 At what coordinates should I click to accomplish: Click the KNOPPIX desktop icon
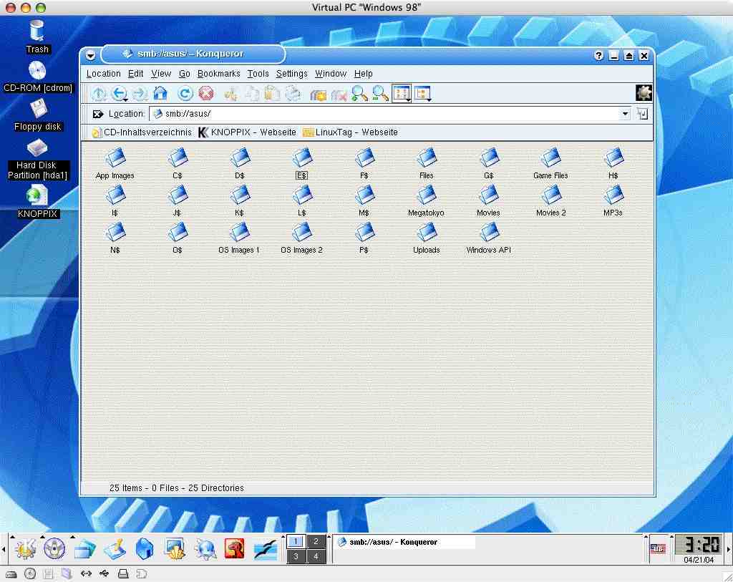coord(37,201)
